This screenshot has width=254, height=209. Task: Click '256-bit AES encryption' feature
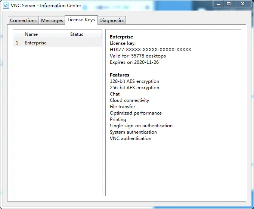[134, 88]
